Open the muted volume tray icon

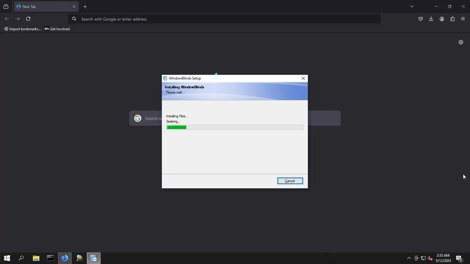(430, 258)
